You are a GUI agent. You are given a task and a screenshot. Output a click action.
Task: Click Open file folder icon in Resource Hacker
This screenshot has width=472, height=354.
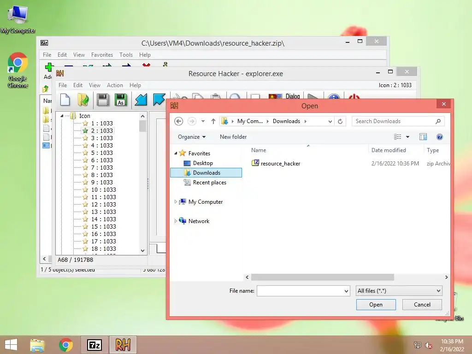(83, 100)
